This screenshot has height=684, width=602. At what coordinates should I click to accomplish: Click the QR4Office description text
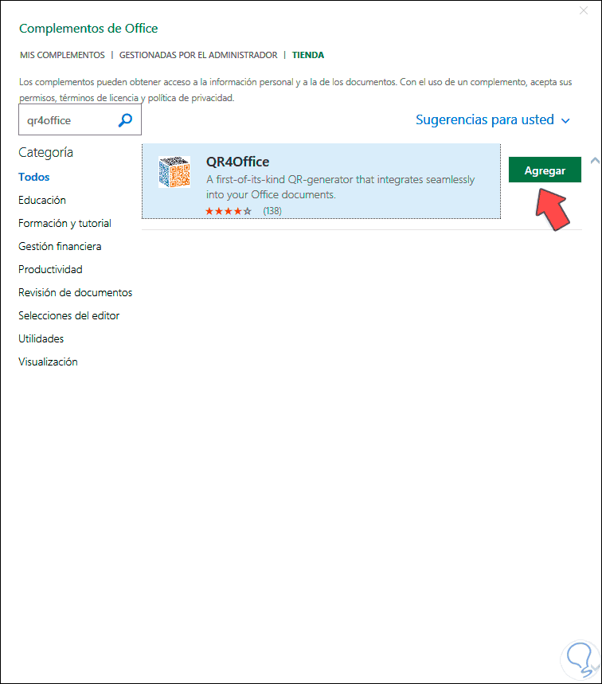pos(340,187)
